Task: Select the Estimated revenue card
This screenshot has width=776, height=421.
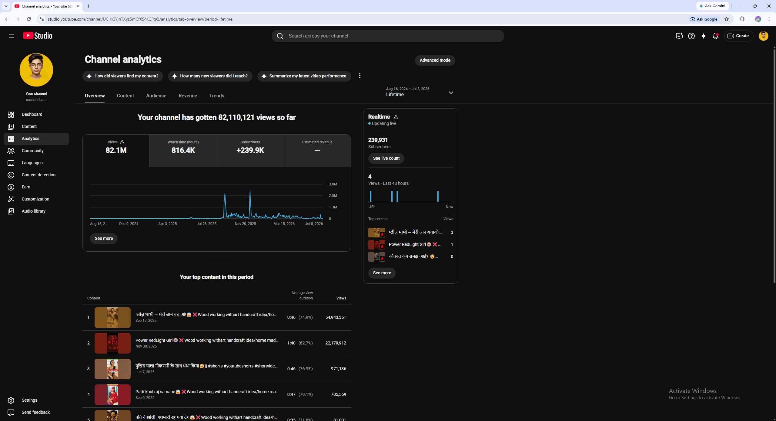Action: click(317, 151)
